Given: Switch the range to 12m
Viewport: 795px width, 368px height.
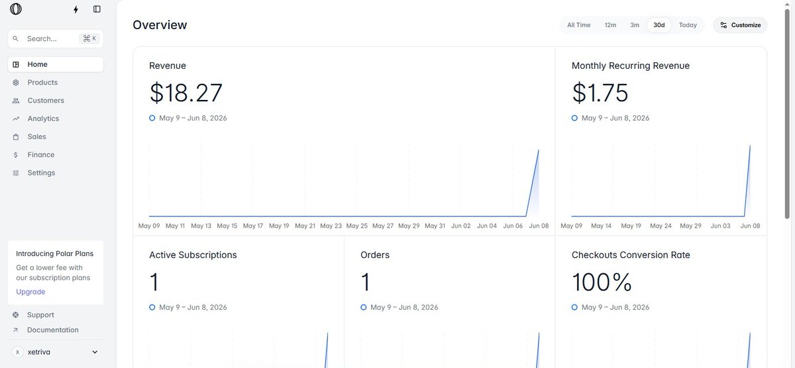Looking at the screenshot, I should [x=610, y=25].
